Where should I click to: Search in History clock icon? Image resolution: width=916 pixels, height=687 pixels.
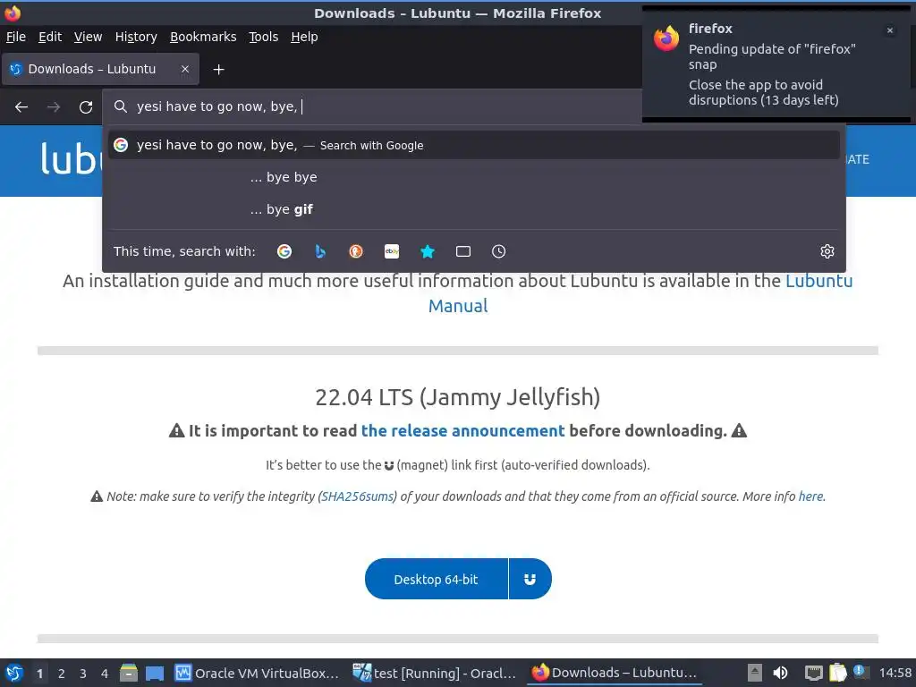coord(499,251)
